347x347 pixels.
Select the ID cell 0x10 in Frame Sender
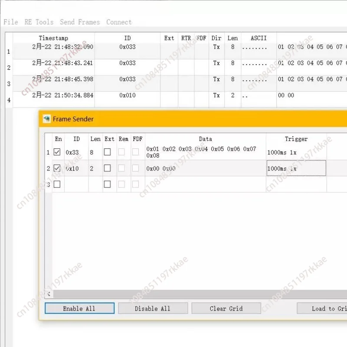76,168
